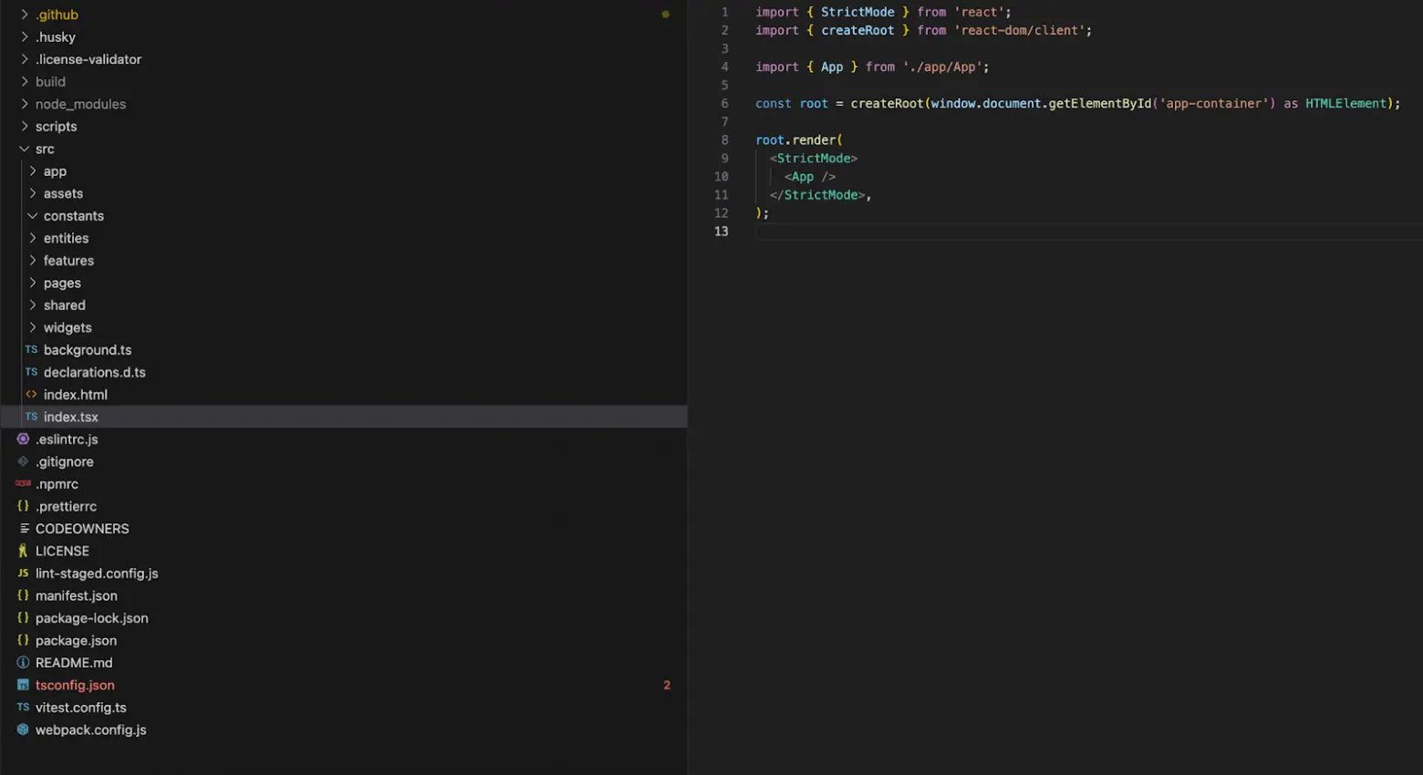Click the info icon of README.md
This screenshot has width=1423, height=775.
[23, 662]
